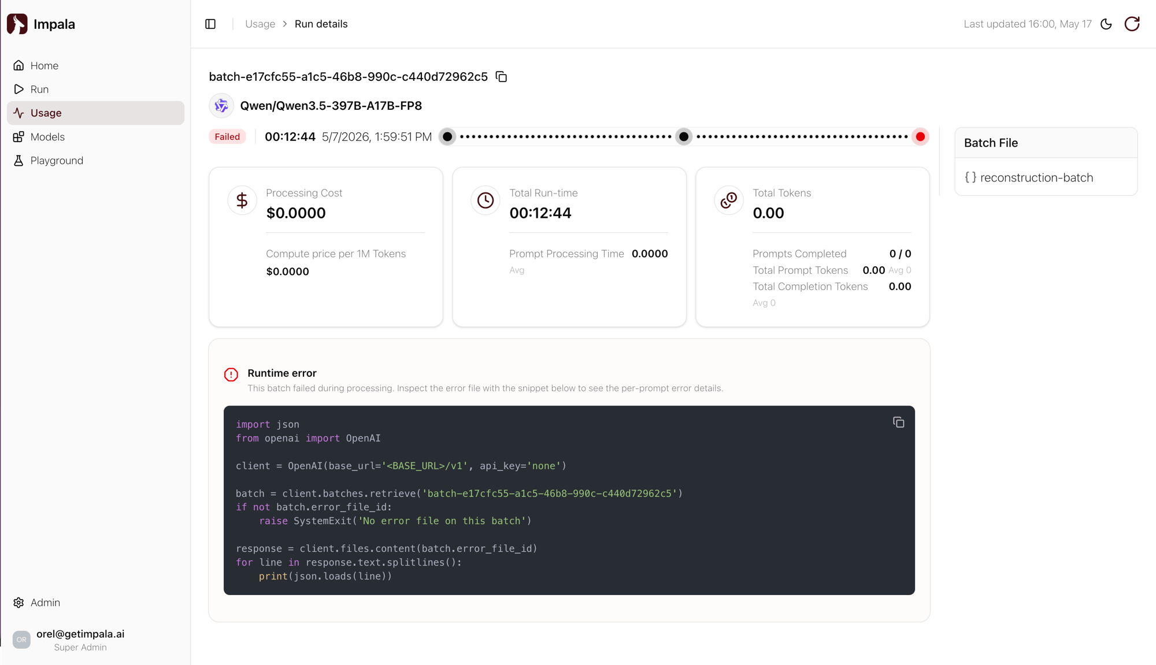Click the Impala logo icon
This screenshot has width=1156, height=665.
pos(17,24)
